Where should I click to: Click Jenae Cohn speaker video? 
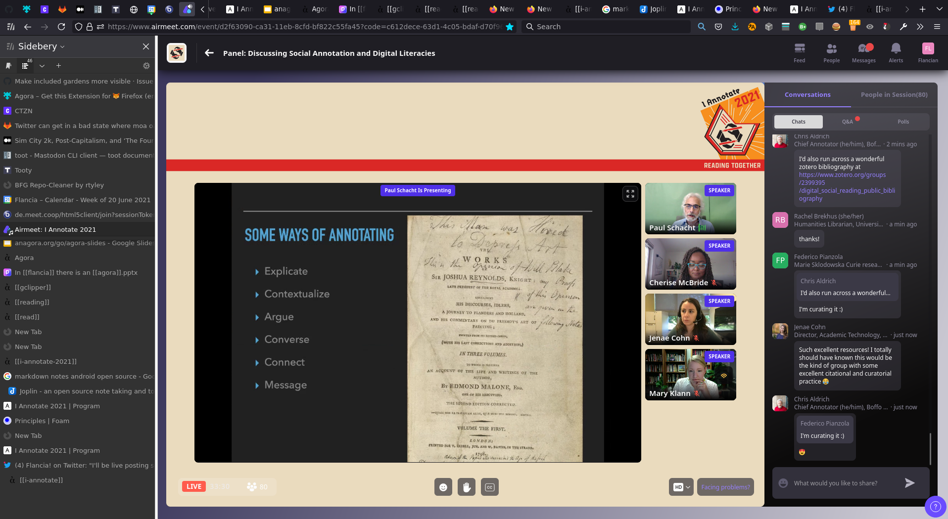click(691, 319)
